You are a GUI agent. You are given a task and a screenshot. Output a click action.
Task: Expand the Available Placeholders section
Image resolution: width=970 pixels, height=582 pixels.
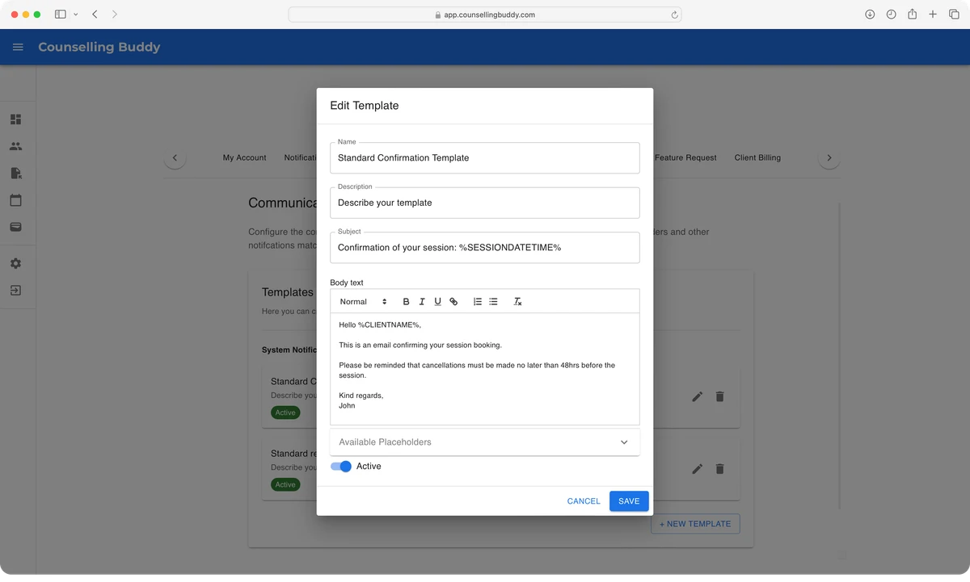[485, 442]
